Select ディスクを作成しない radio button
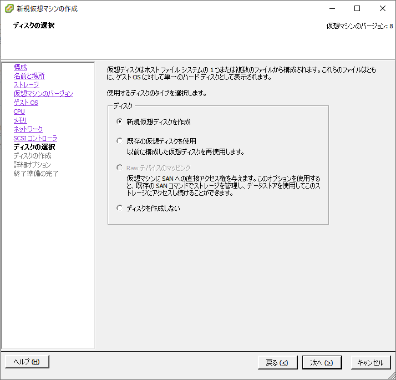 point(119,208)
